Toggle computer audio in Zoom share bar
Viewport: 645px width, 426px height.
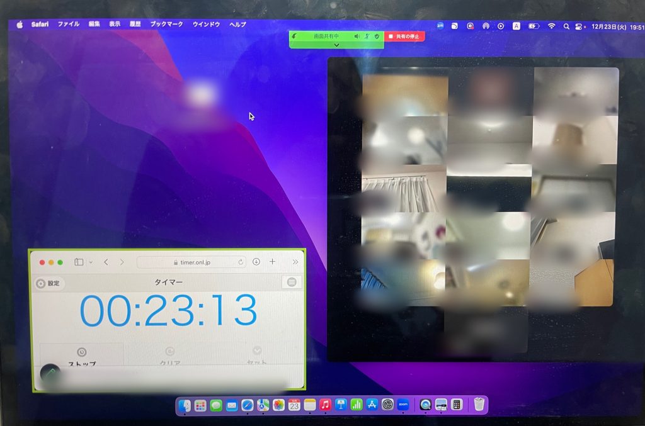point(357,36)
